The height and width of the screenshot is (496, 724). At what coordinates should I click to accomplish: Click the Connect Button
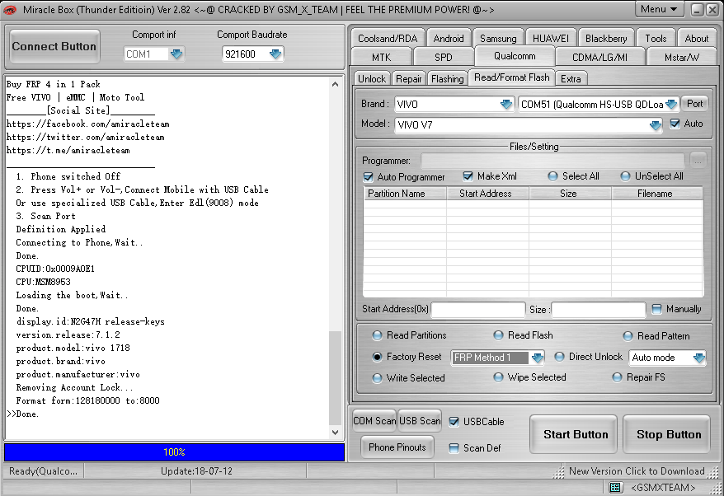pyautogui.click(x=54, y=46)
